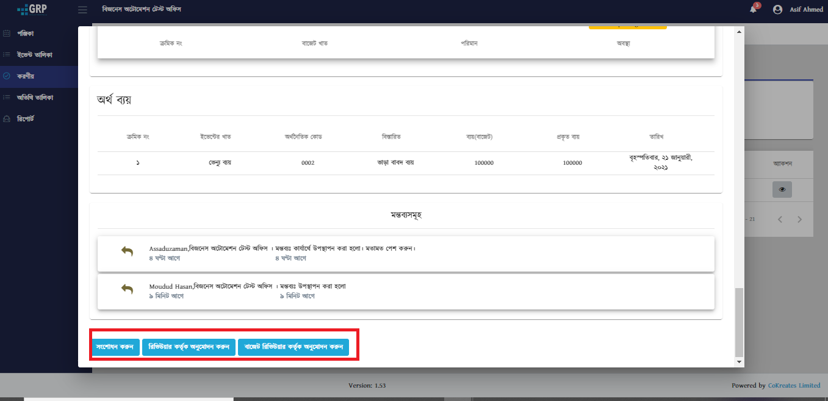Viewport: 828px width, 401px height.
Task: Click the GRP logo
Action: 32,10
